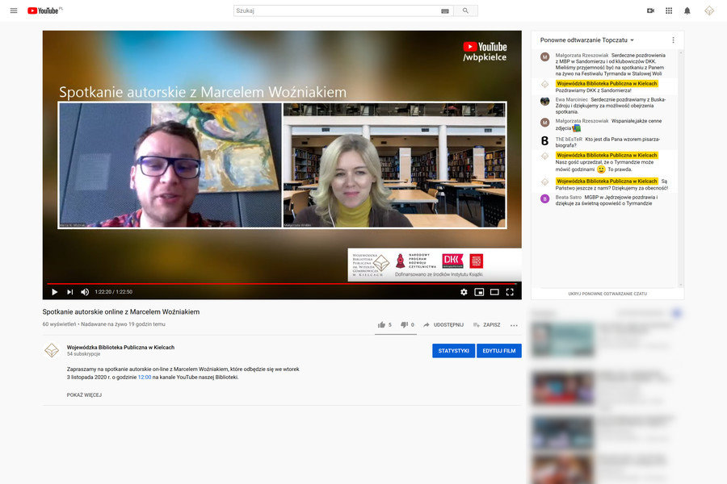The image size is (727, 484).
Task: Mute the video volume
Action: [85, 292]
